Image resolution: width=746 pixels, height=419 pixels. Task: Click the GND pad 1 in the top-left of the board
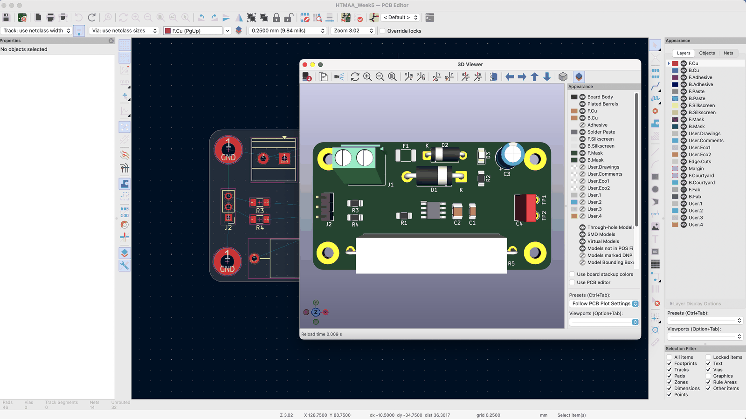tap(228, 150)
